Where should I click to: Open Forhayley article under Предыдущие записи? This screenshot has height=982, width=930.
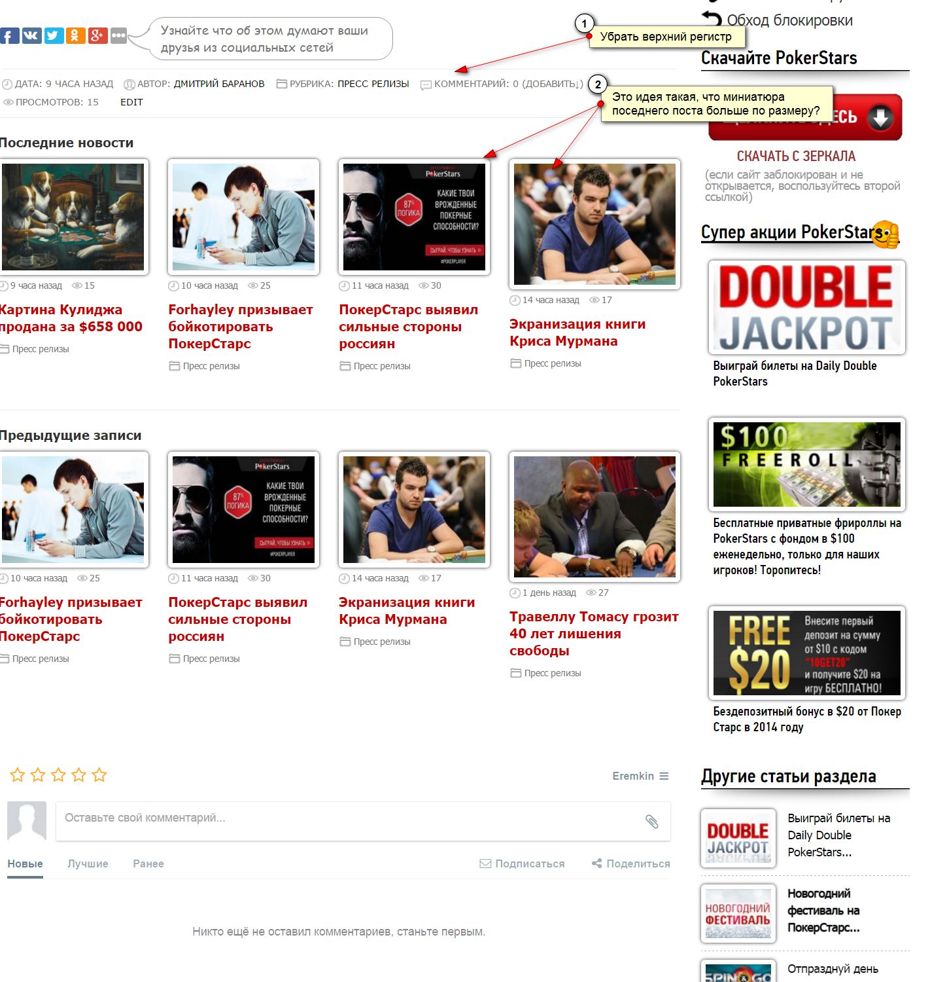click(71, 619)
